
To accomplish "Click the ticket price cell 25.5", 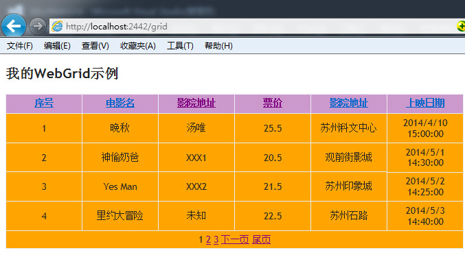I will [273, 128].
